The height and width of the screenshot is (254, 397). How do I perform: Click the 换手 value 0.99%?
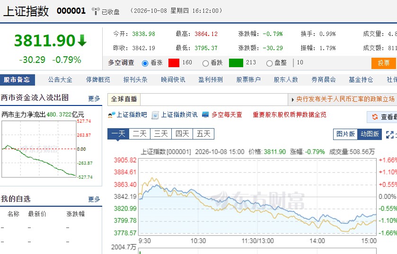327,34
